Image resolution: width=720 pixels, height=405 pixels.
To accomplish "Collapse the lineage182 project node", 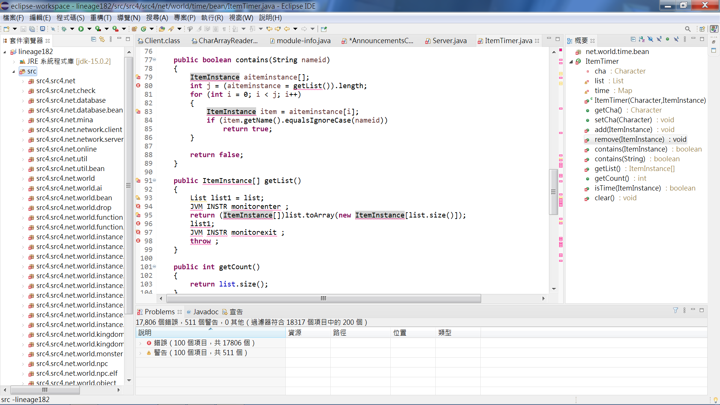I will click(x=5, y=52).
